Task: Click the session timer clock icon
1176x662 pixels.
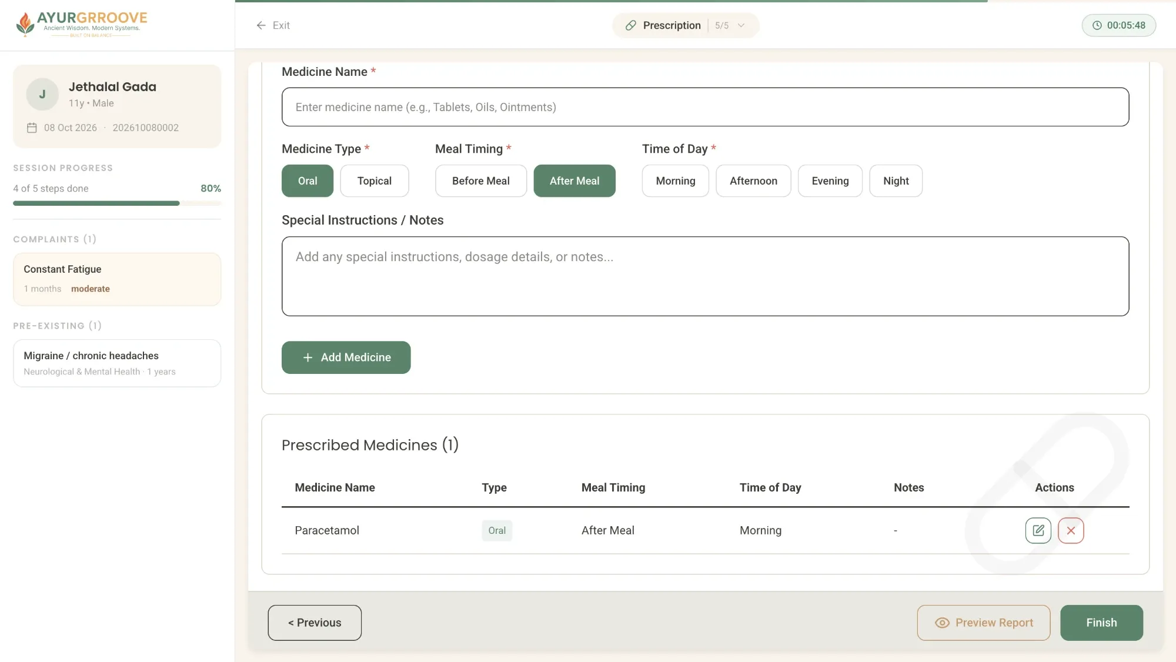Action: click(1097, 25)
